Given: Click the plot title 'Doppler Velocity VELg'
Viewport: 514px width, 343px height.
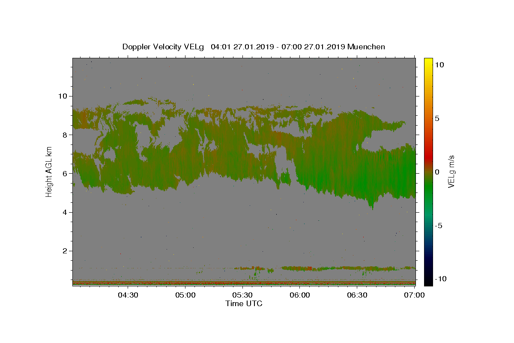Looking at the screenshot, I should pyautogui.click(x=164, y=47).
